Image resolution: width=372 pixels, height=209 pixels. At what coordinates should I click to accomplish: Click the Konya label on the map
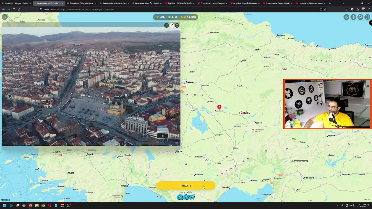179,151
